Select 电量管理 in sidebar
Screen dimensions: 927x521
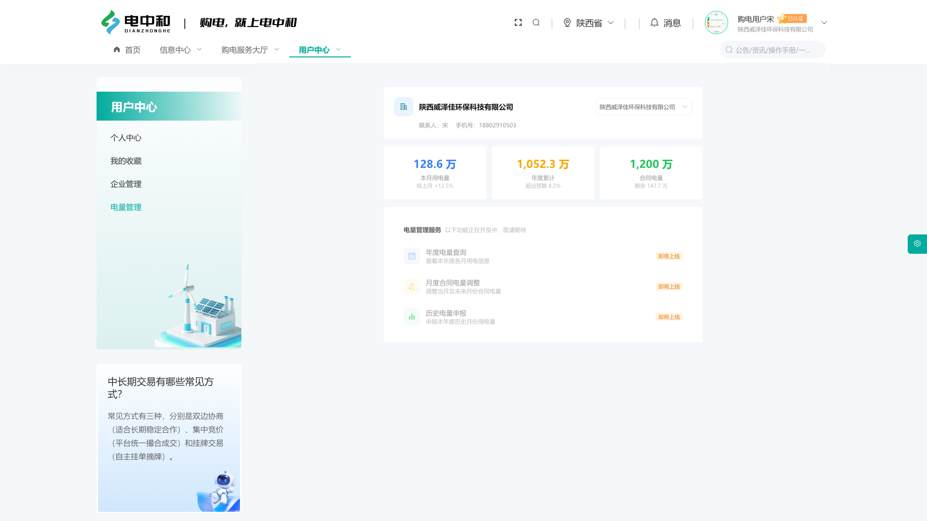coord(126,207)
